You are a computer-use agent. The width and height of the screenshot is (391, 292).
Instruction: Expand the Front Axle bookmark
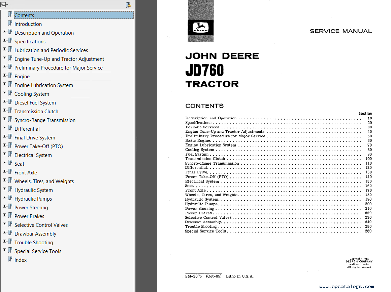pos(4,171)
